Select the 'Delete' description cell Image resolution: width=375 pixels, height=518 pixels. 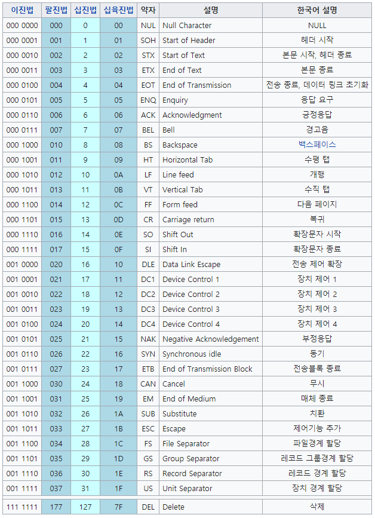[x=211, y=507]
